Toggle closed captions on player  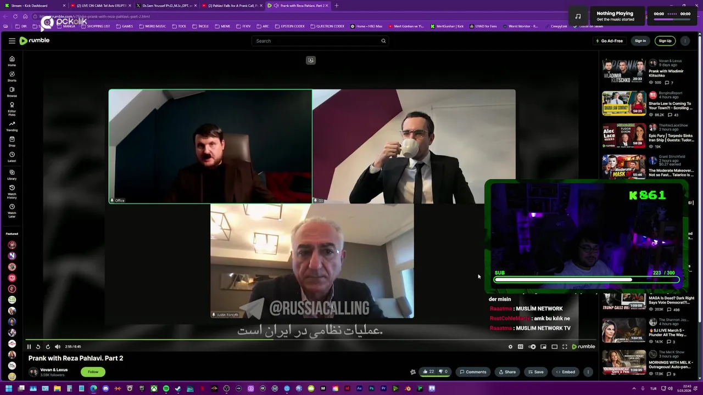pos(521,347)
